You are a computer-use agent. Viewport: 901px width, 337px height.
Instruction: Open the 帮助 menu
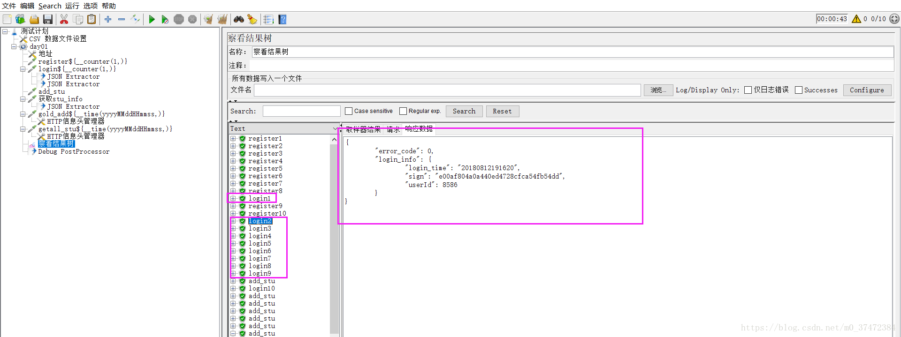tap(109, 6)
